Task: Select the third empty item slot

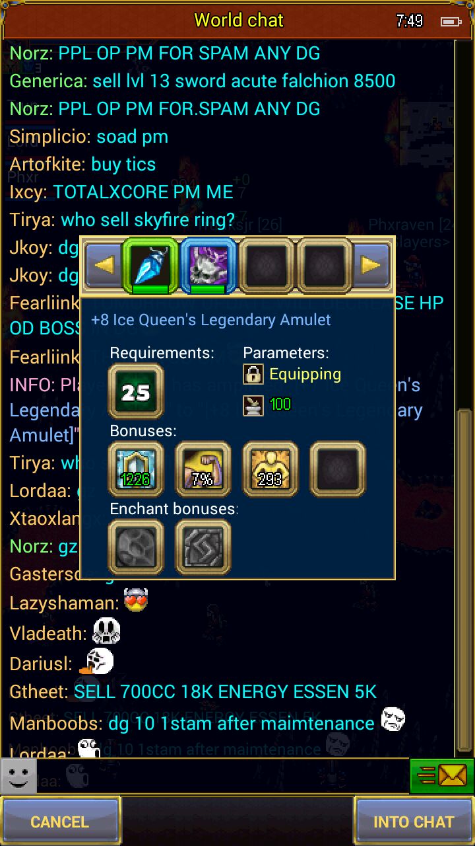Action: [267, 266]
